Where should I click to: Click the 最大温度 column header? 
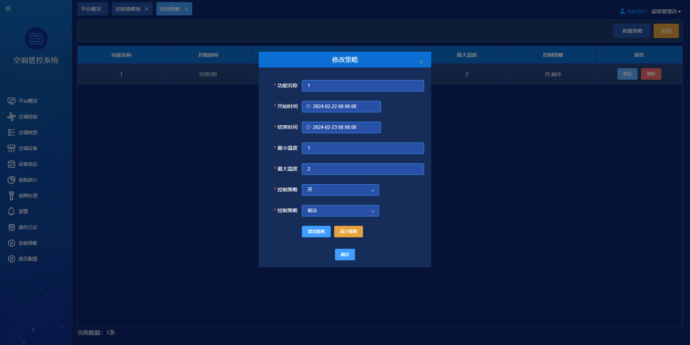click(467, 55)
